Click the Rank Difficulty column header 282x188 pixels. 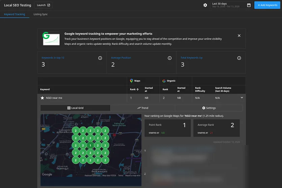(x=200, y=89)
